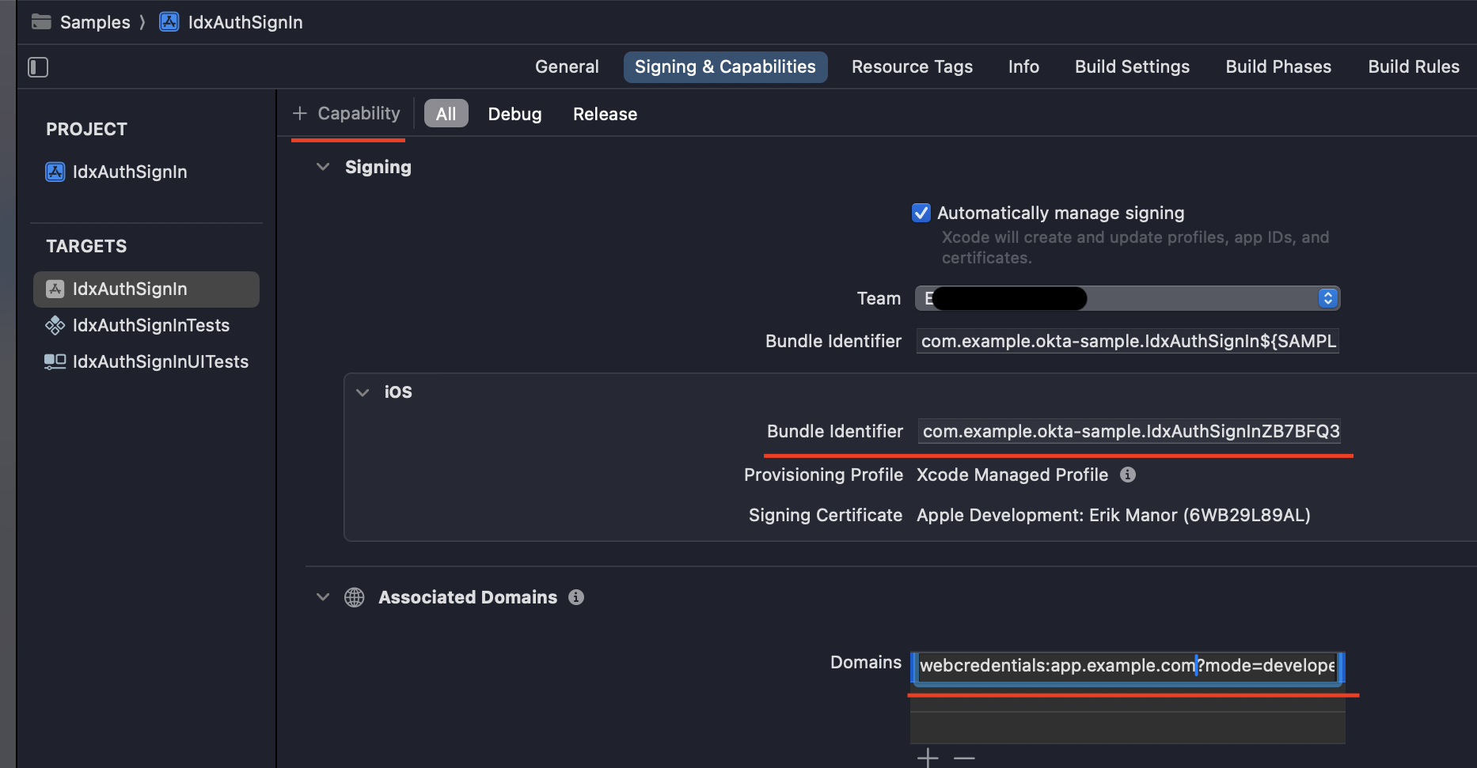Click the Samples folder icon in breadcrumb
1477x768 pixels.
point(41,21)
